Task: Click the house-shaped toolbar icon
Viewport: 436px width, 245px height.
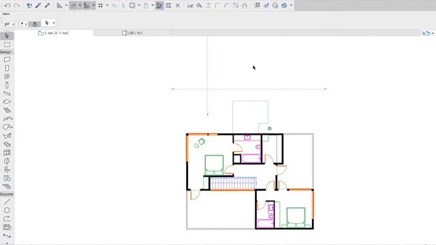Action: click(245, 5)
